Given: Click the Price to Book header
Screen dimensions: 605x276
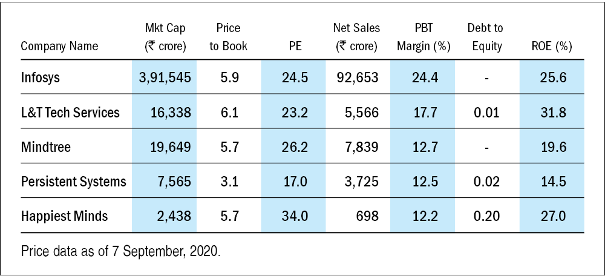Looking at the screenshot, I should point(228,38).
